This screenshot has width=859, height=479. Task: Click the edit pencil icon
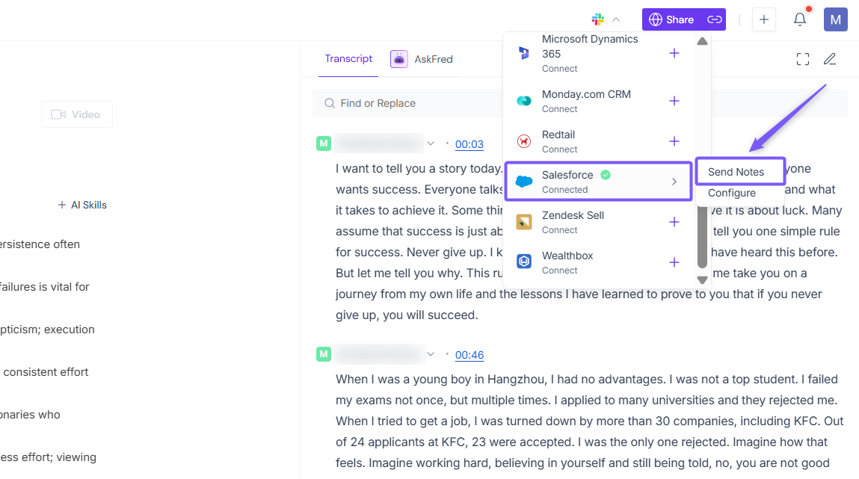pos(830,59)
